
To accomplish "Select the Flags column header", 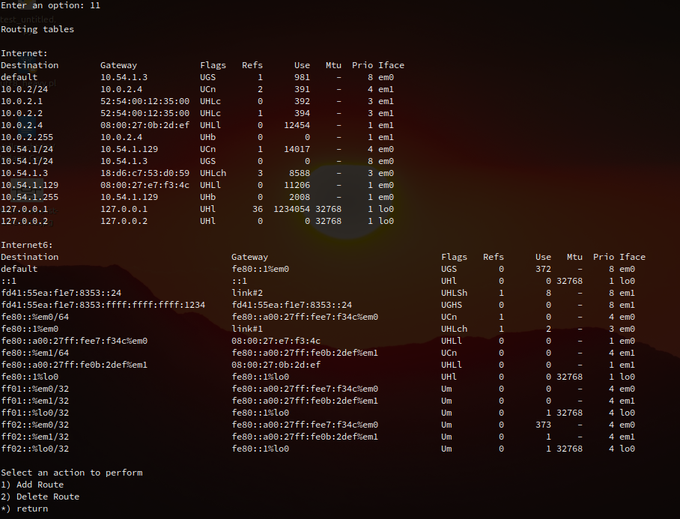I will pyautogui.click(x=213, y=65).
